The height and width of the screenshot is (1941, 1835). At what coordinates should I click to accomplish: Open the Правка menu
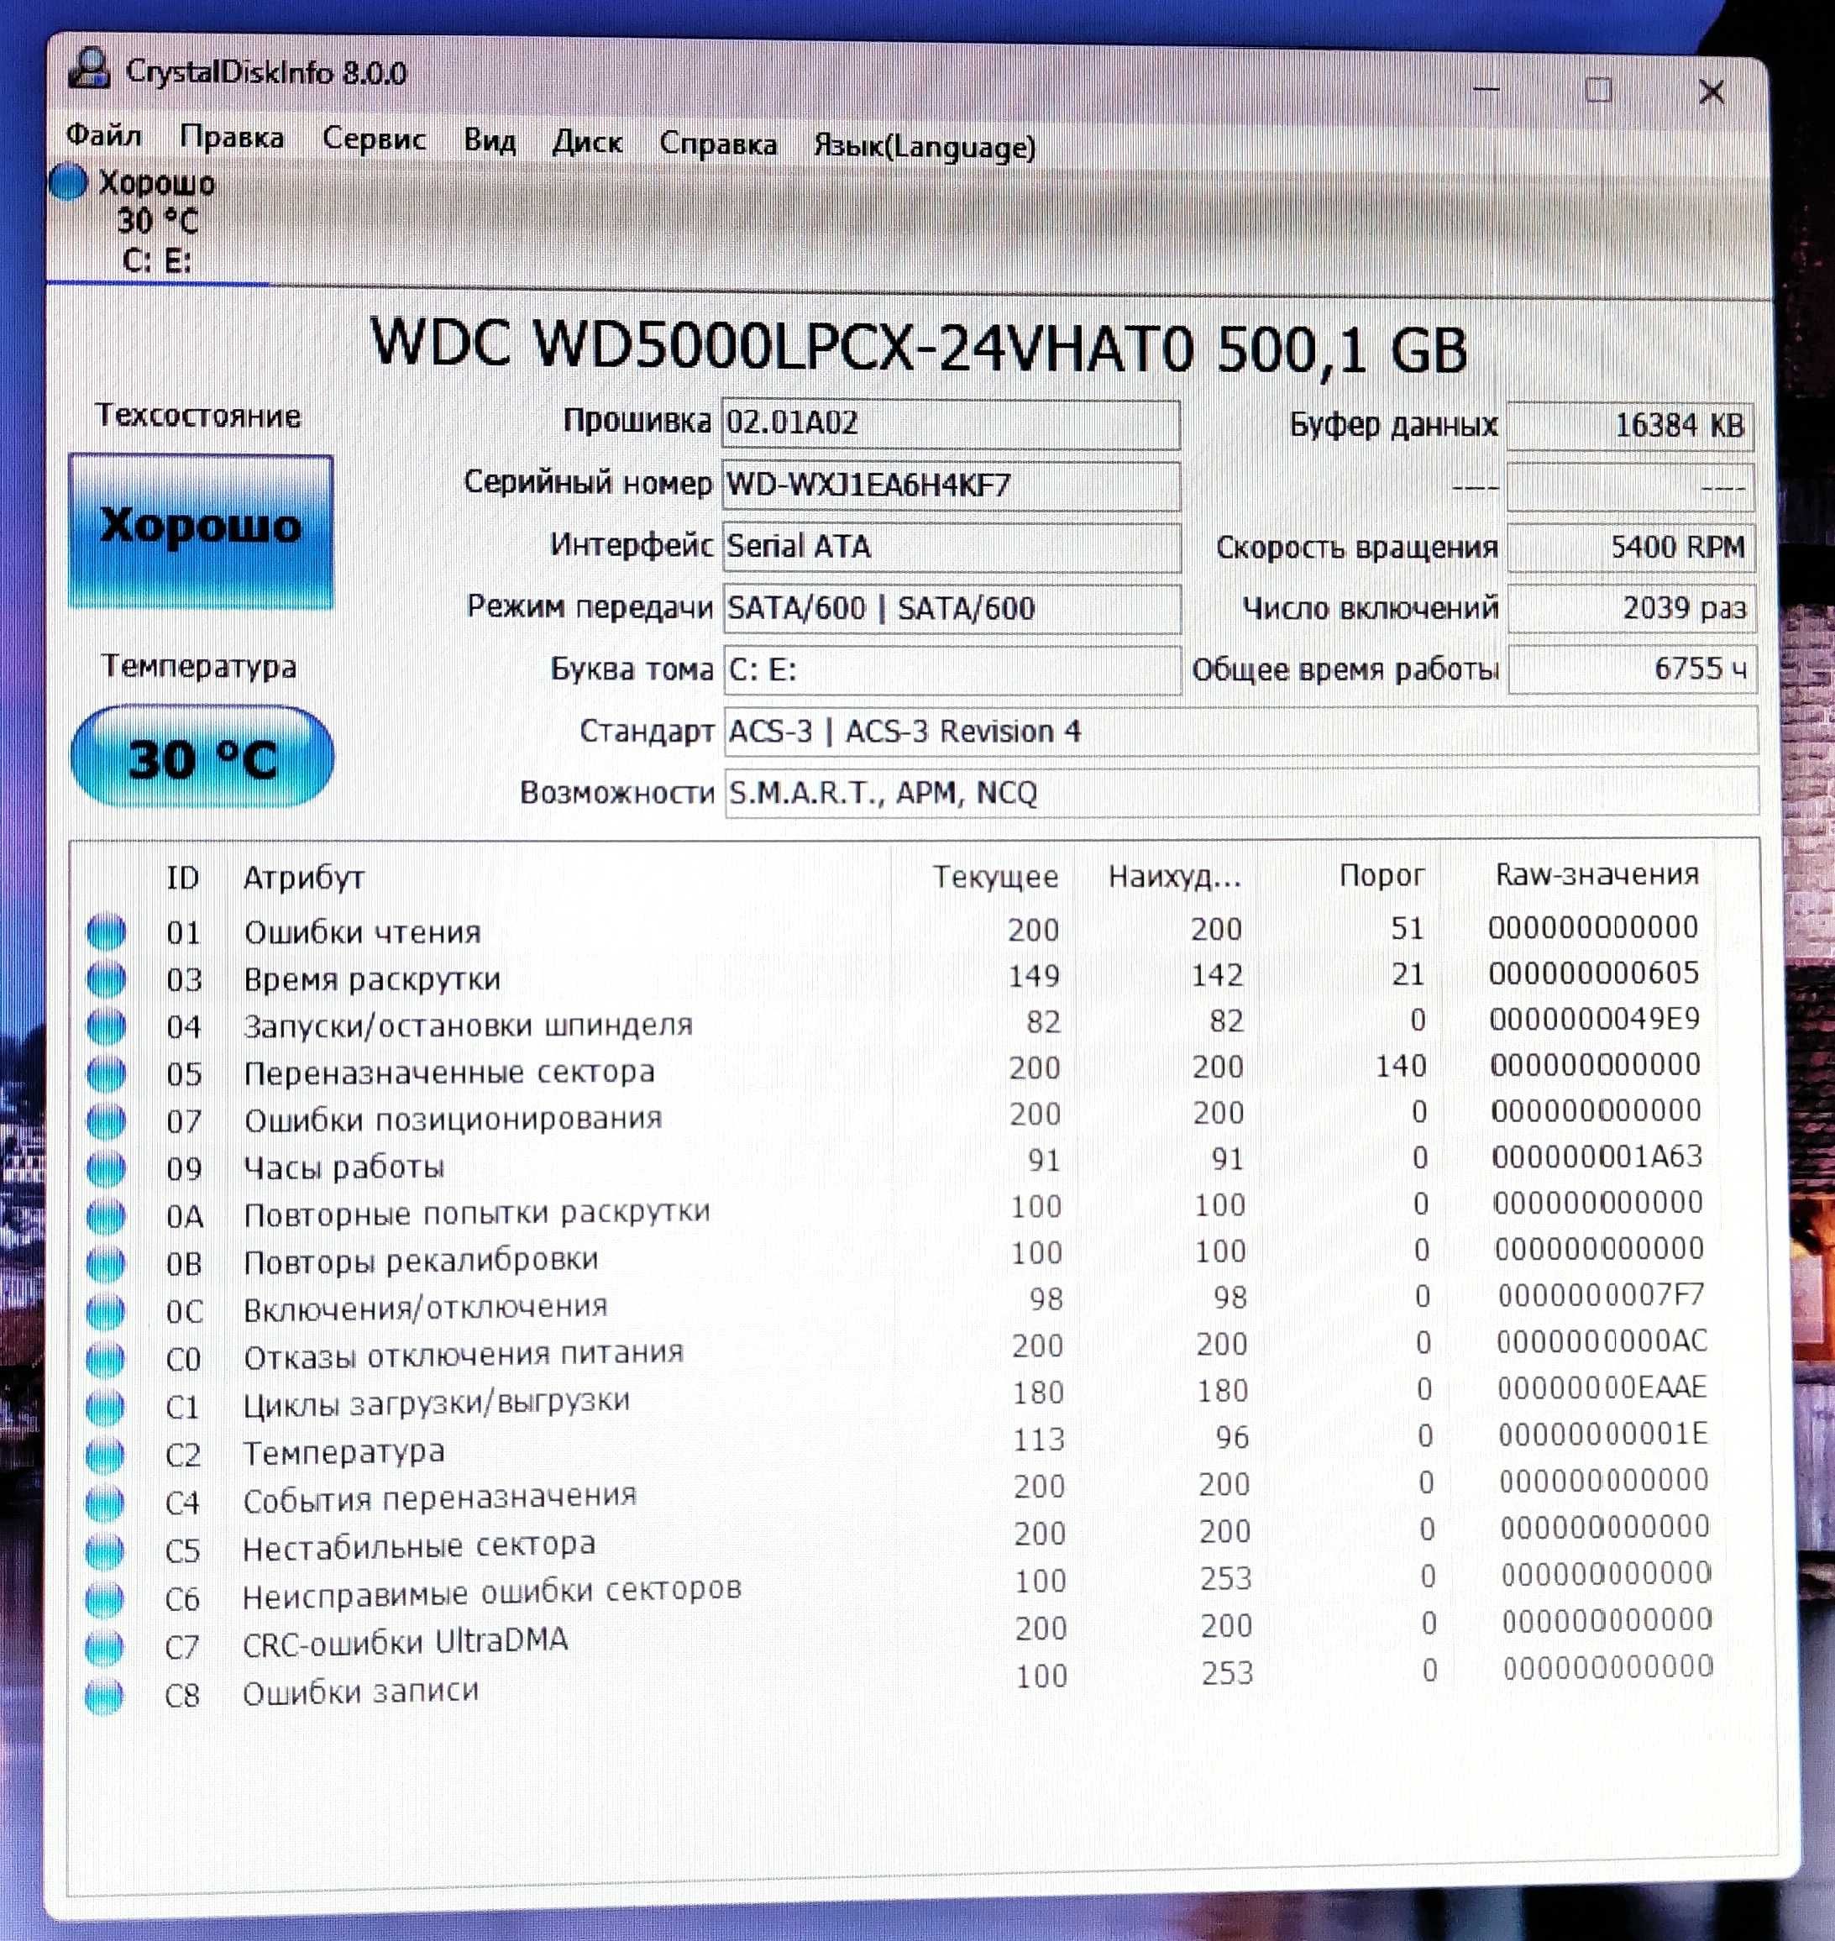click(x=232, y=138)
